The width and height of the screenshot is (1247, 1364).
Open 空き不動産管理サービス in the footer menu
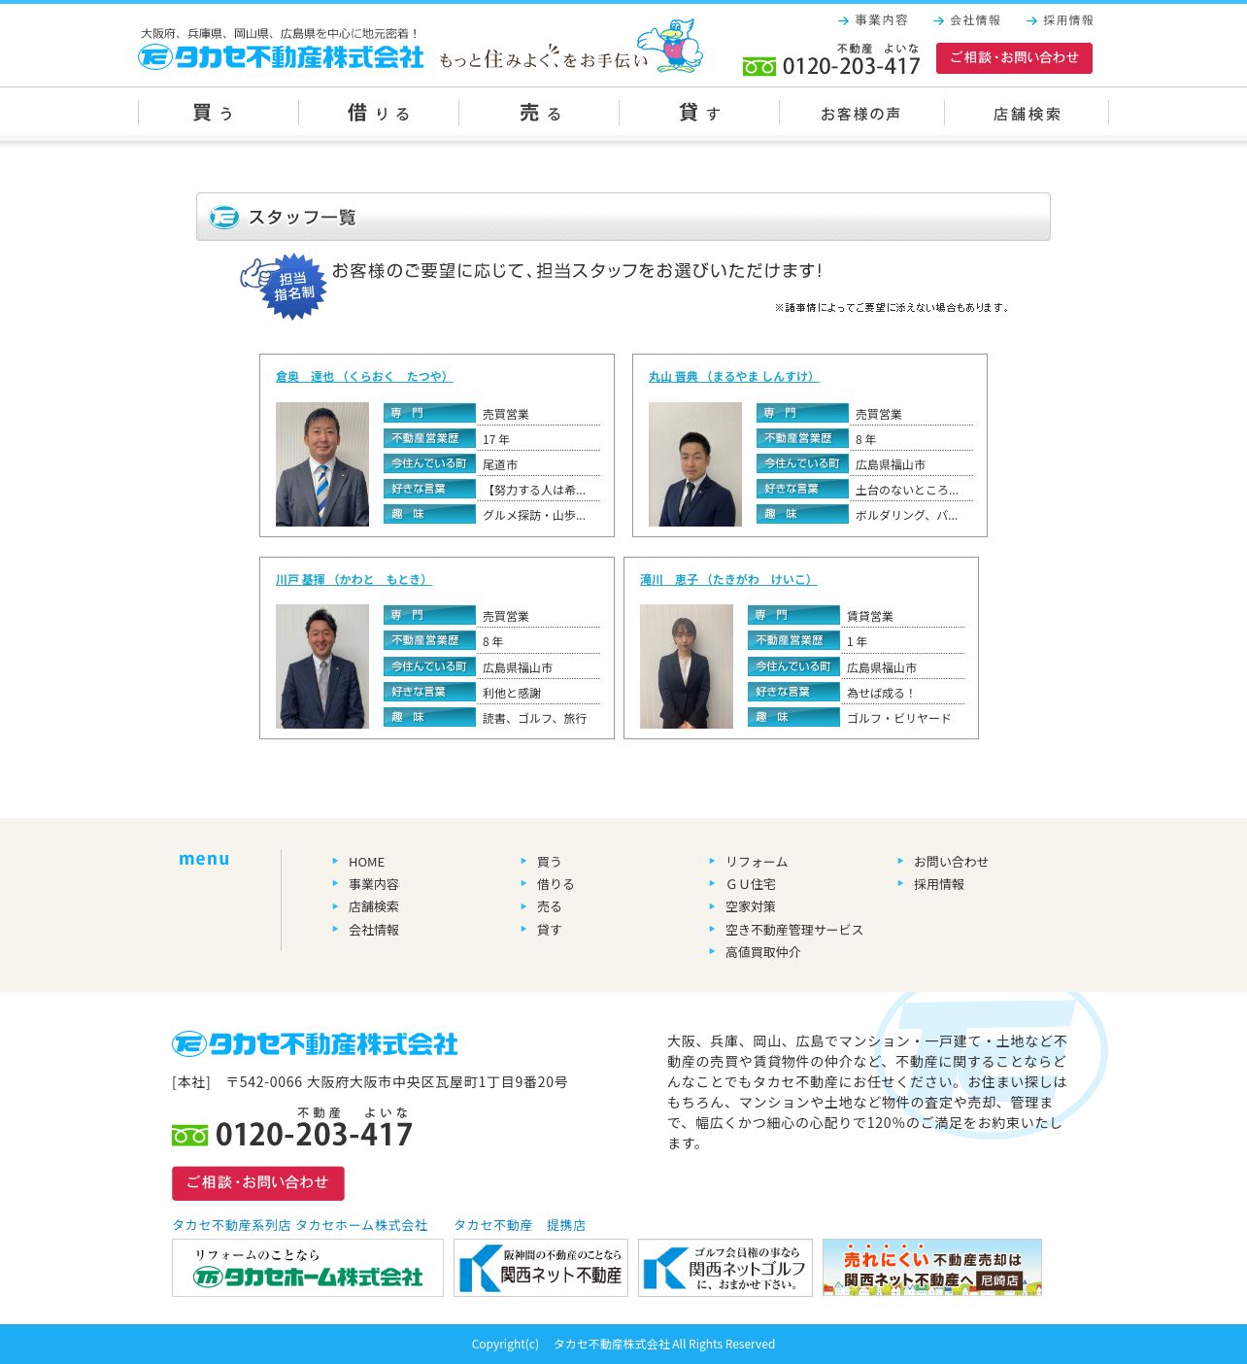click(794, 931)
